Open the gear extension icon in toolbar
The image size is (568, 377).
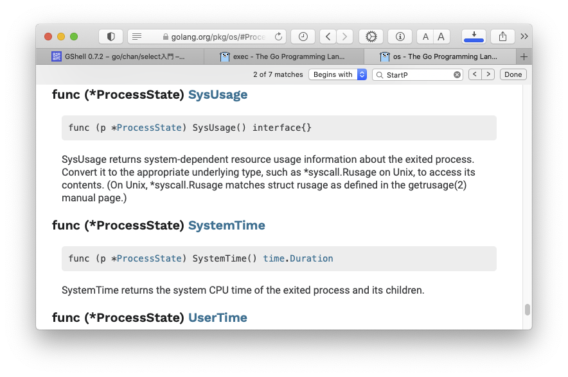coord(371,37)
